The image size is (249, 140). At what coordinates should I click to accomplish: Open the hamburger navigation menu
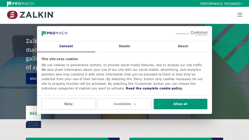[240, 15]
